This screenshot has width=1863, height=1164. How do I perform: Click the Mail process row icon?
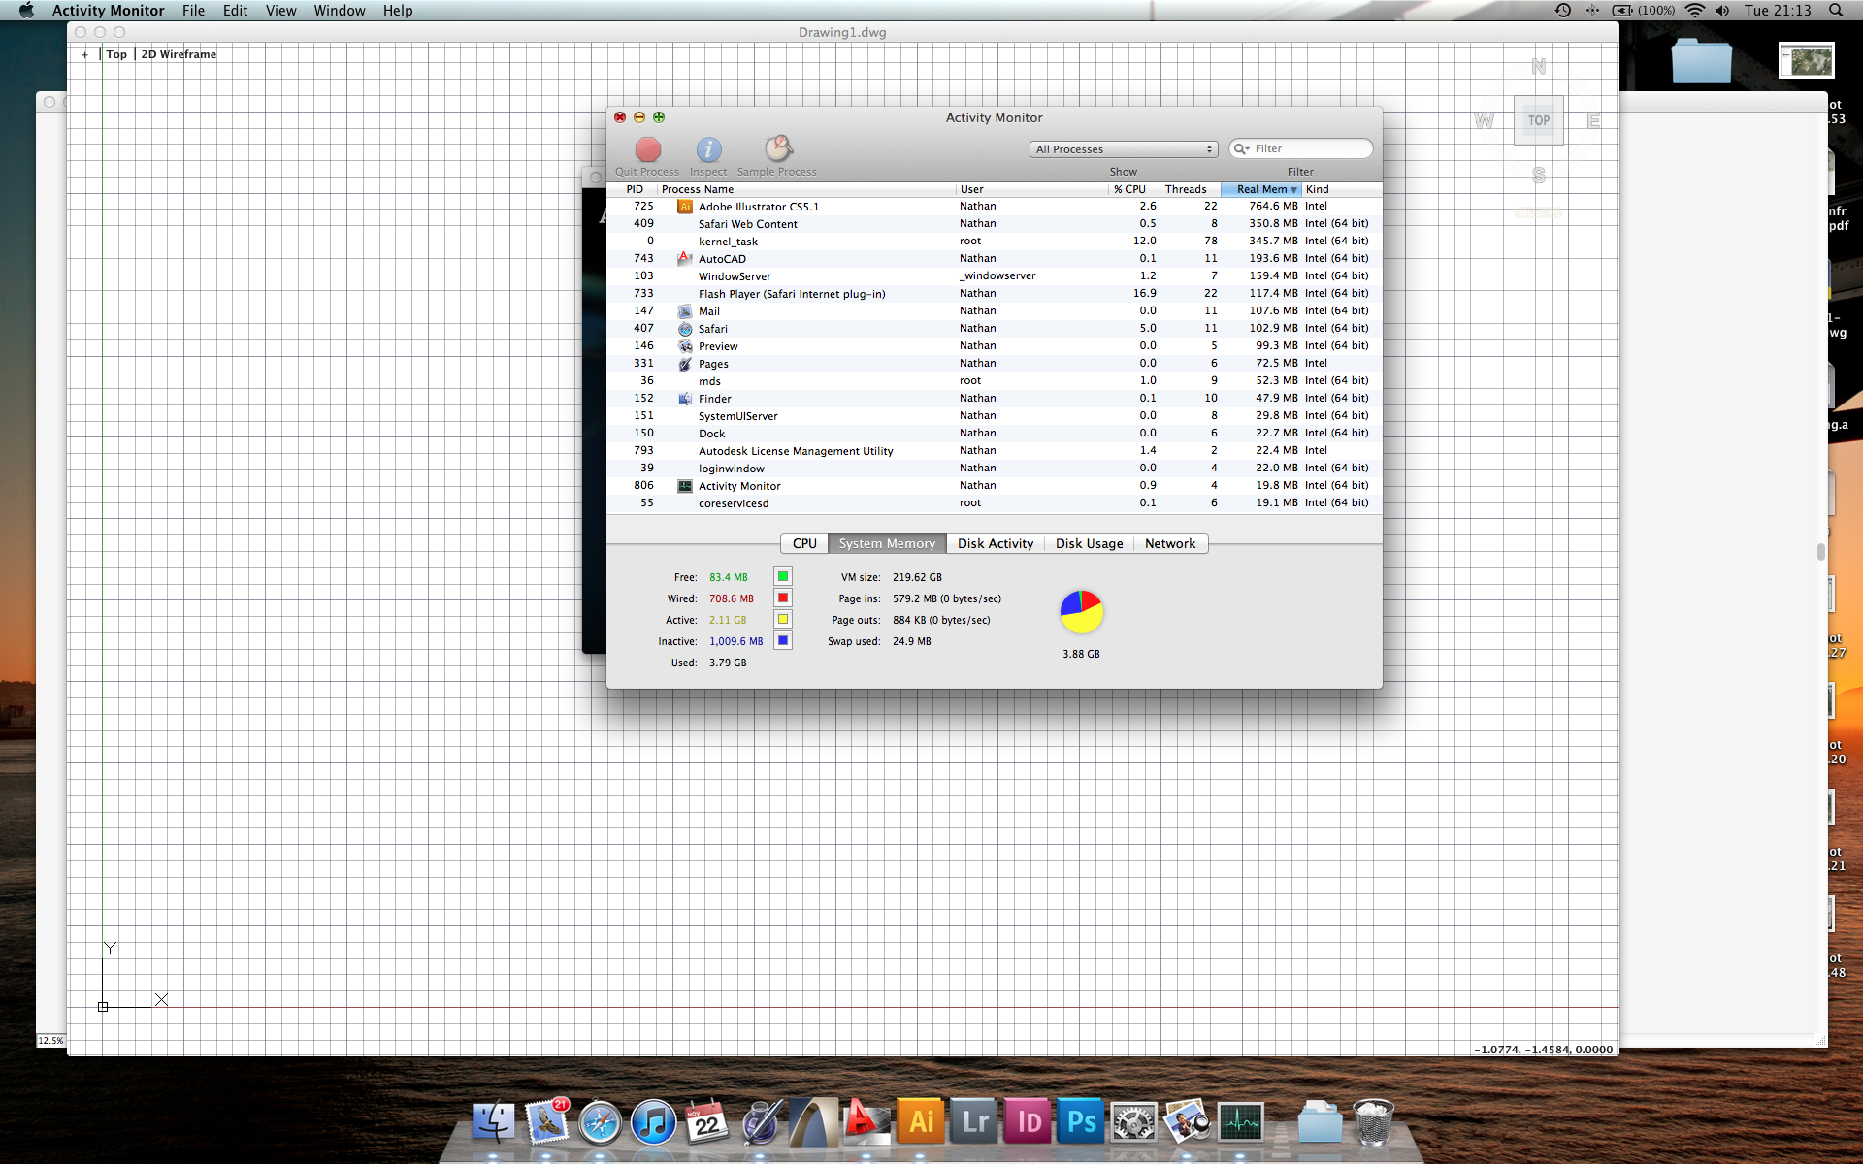[x=685, y=311]
